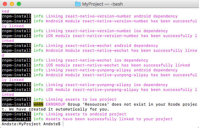
Task: Click 'Linking react-native-yunpeng-alipay ios dependency' text
Action: pos(107,85)
